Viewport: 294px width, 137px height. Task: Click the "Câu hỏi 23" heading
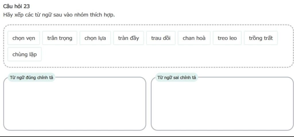pos(16,6)
